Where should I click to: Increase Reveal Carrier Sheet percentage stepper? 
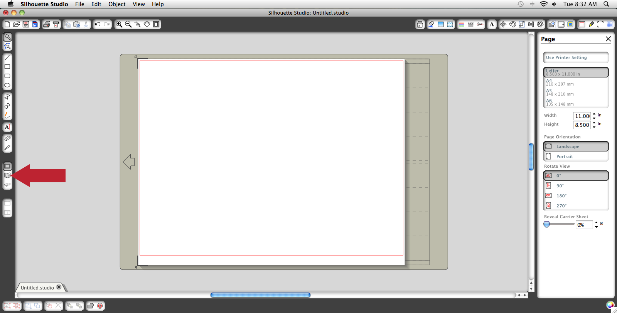tap(597, 222)
